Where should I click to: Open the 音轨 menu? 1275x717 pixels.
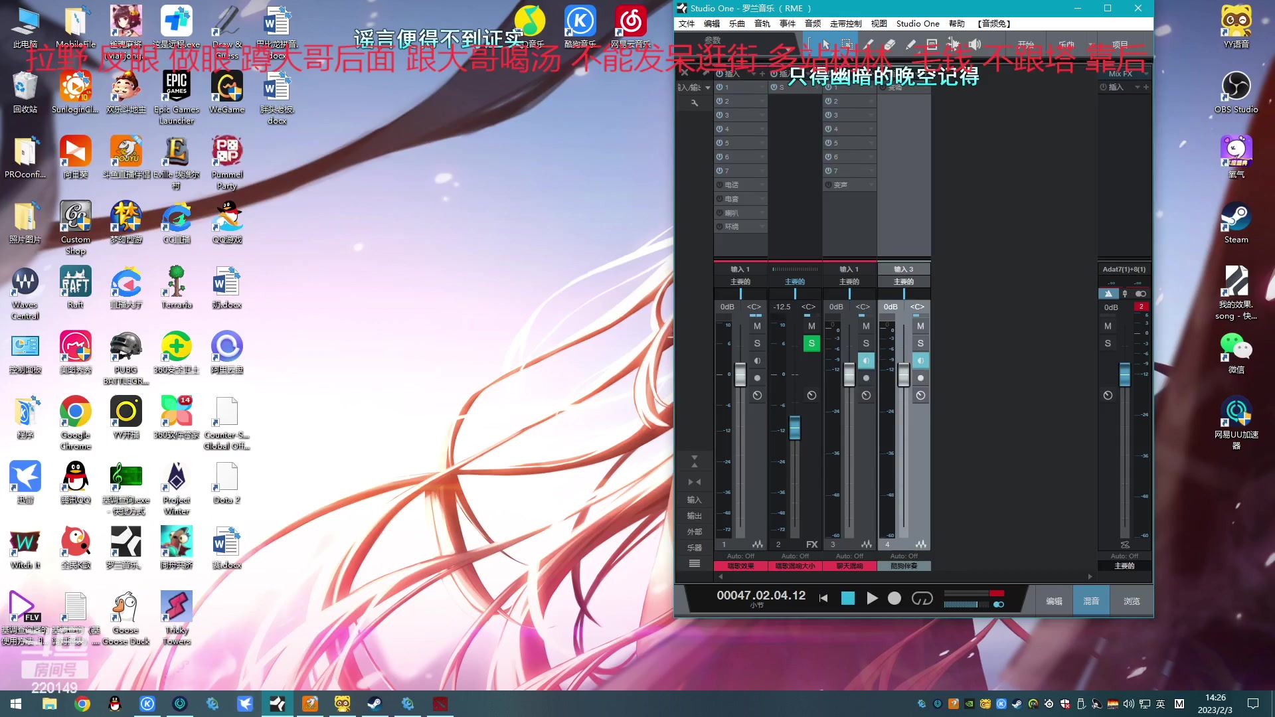click(x=762, y=23)
